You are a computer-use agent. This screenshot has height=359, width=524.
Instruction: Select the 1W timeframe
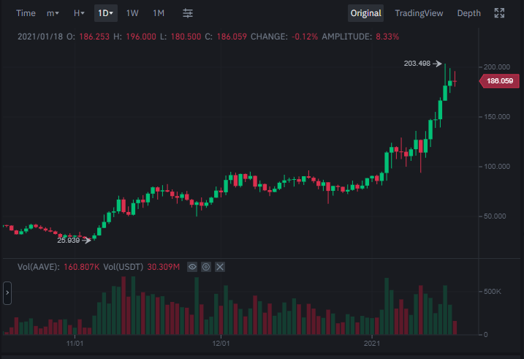pyautogui.click(x=132, y=13)
